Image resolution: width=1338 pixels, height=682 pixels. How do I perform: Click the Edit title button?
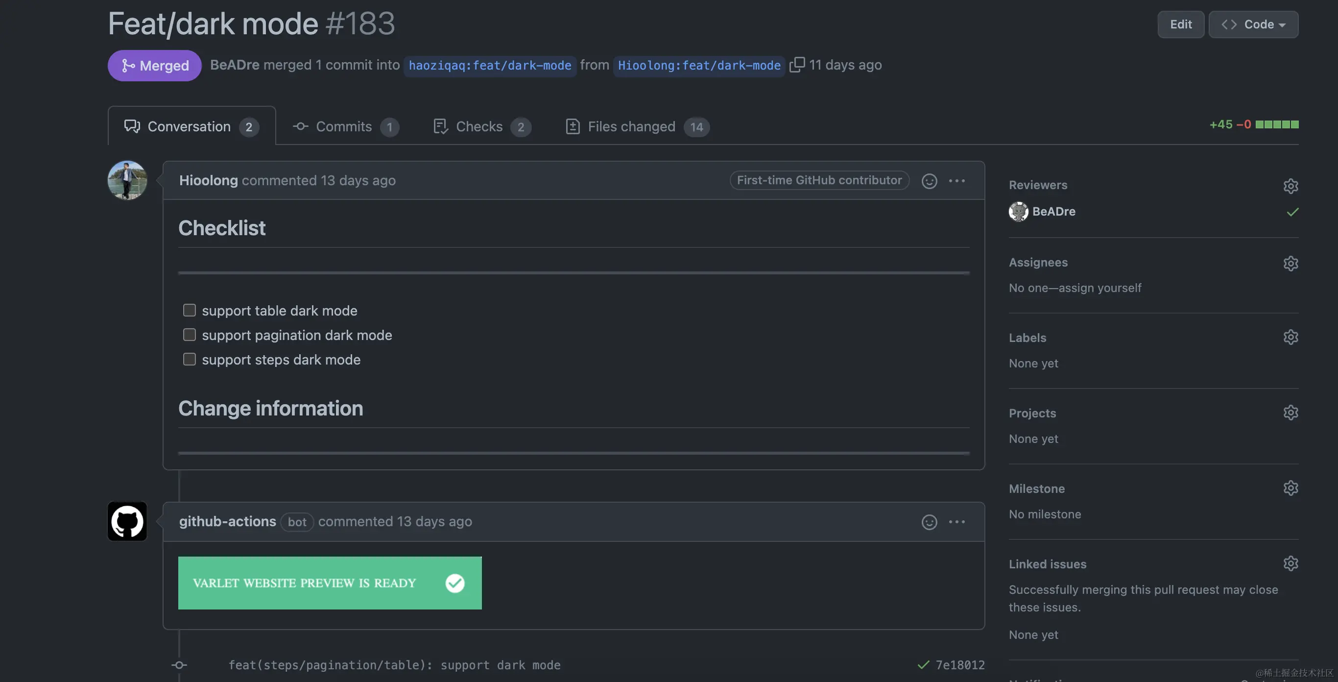click(1181, 24)
